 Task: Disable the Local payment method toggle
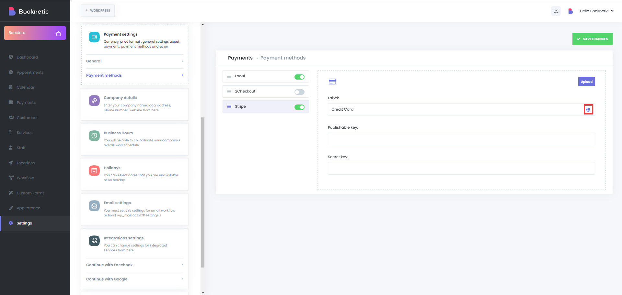(299, 77)
